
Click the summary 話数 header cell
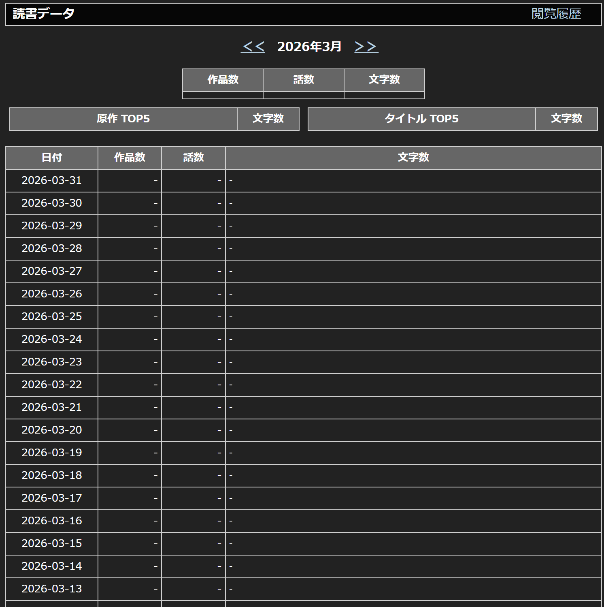click(x=304, y=80)
